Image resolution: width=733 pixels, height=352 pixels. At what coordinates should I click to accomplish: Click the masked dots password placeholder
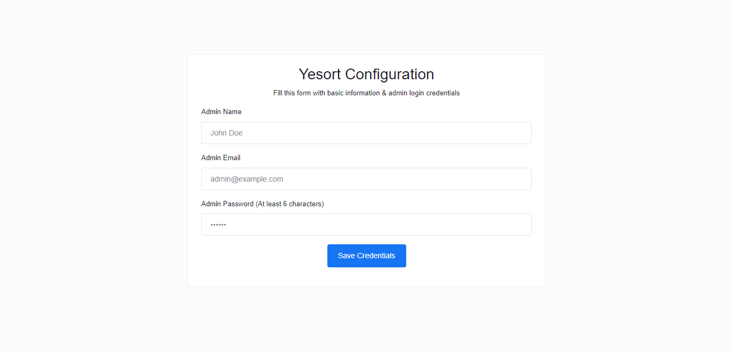(218, 225)
